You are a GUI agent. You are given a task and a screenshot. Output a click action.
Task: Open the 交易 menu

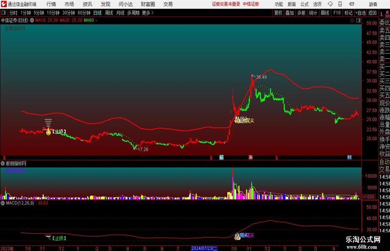click(168, 4)
